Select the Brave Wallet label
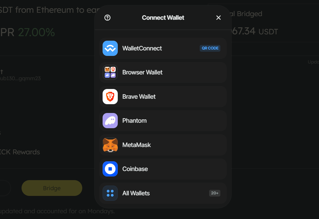Viewport: 319px width, 219px height. (139, 97)
